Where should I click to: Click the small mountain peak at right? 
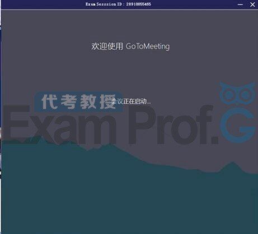click(x=232, y=166)
